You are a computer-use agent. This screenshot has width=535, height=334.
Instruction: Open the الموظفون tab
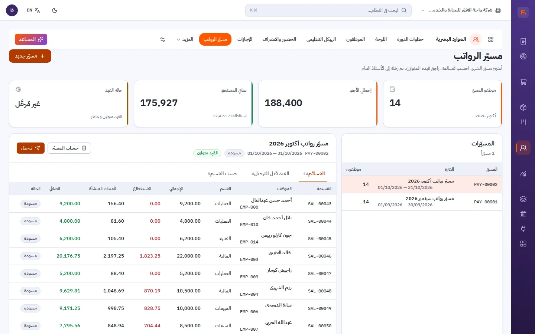point(356,39)
